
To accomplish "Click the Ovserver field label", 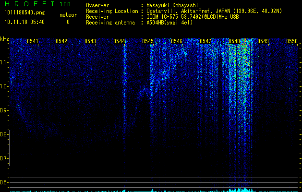I will [x=97, y=5].
